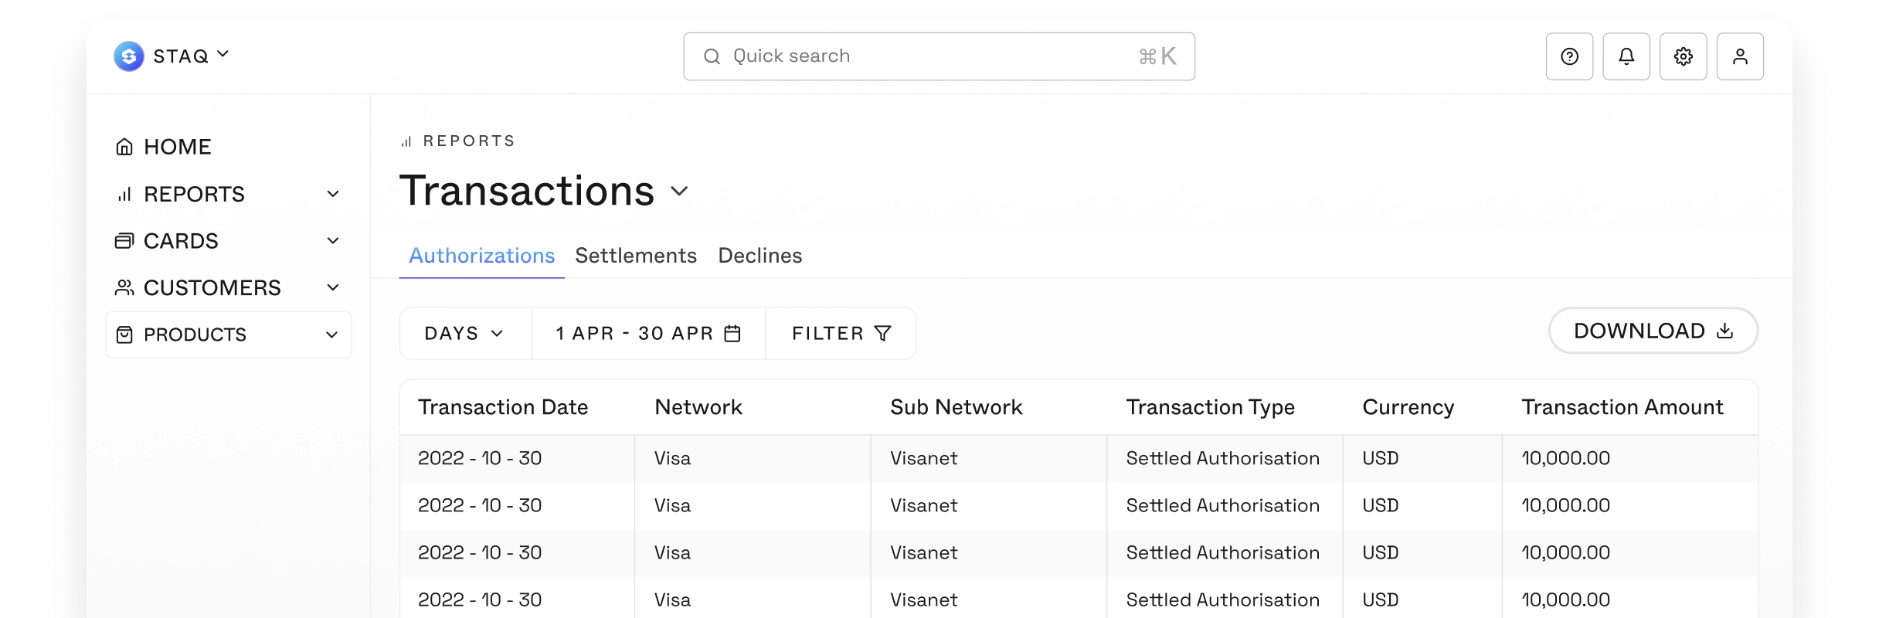Expand the Products sidebar section
This screenshot has height=618, width=1879.
332,334
